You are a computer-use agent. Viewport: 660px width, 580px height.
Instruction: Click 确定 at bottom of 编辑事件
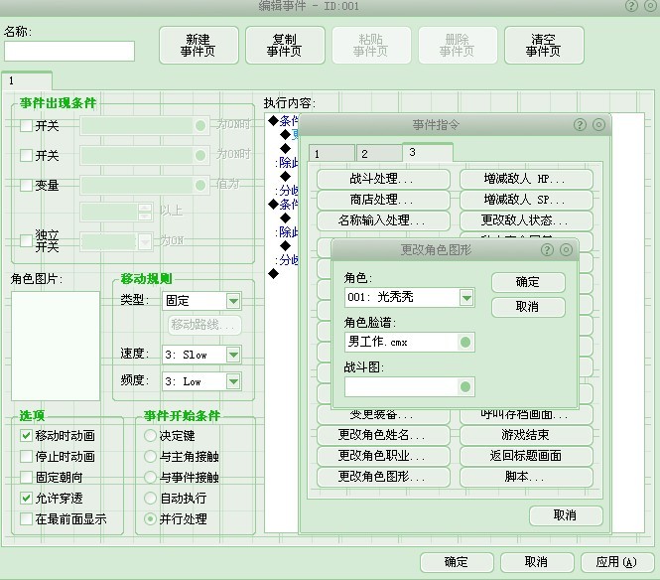pyautogui.click(x=457, y=562)
